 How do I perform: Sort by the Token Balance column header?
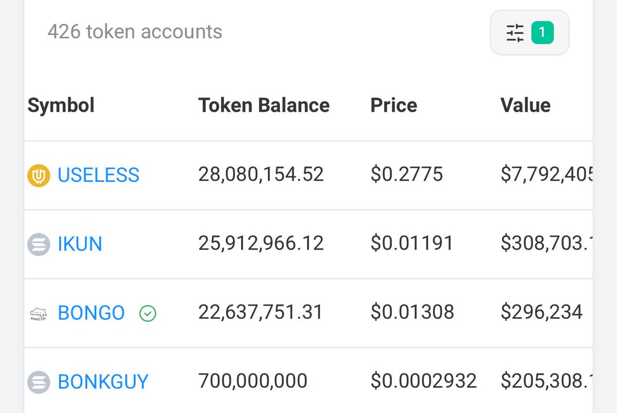click(264, 105)
